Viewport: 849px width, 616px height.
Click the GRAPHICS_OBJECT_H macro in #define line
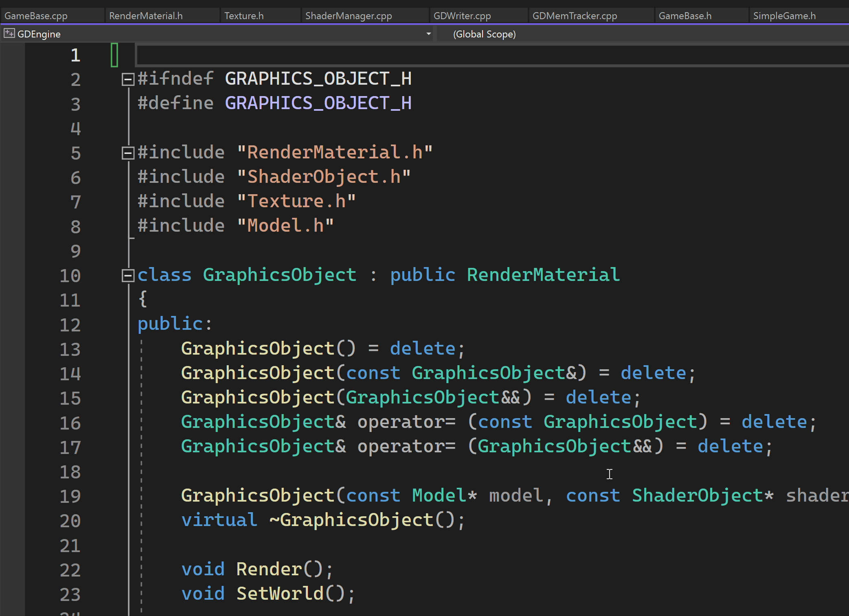(318, 103)
